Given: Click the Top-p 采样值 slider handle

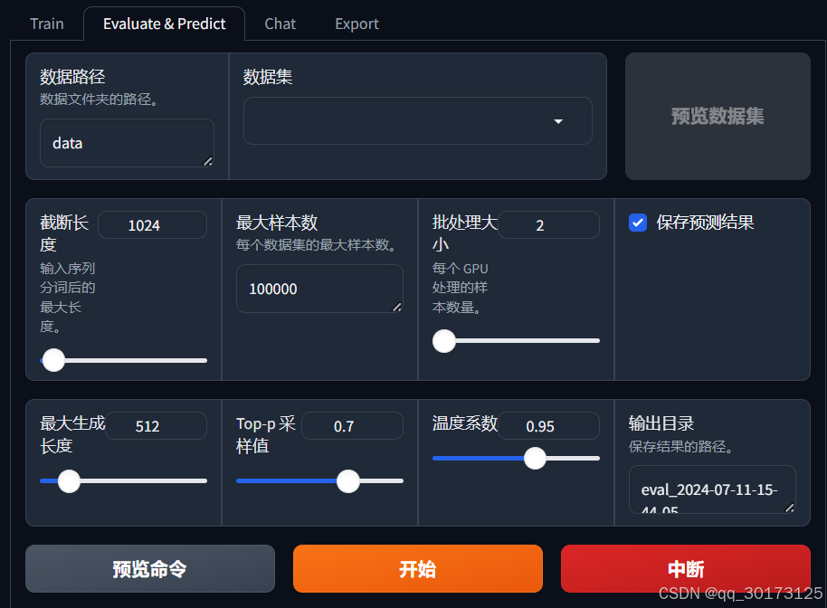Looking at the screenshot, I should tap(348, 481).
